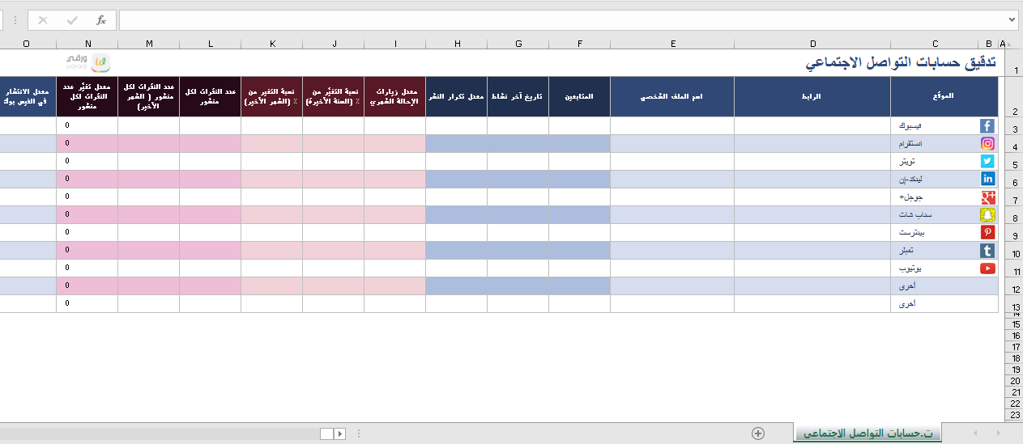Click the formula bar Cancel X icon

tap(43, 20)
